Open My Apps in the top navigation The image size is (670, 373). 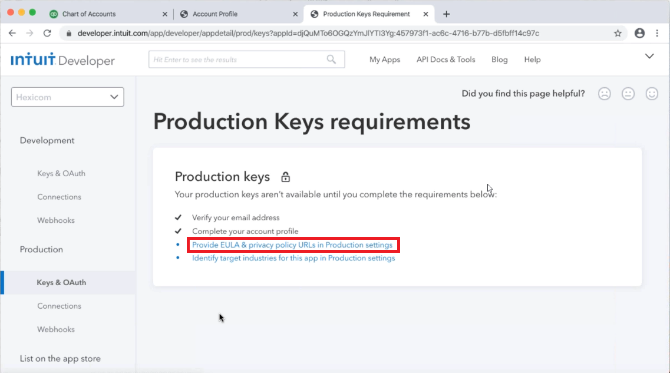pos(385,60)
